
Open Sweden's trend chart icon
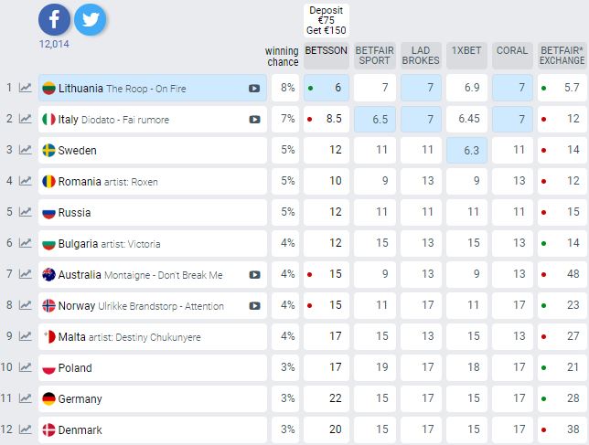point(25,151)
